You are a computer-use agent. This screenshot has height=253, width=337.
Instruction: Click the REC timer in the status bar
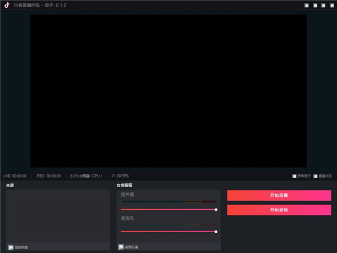tap(49, 176)
